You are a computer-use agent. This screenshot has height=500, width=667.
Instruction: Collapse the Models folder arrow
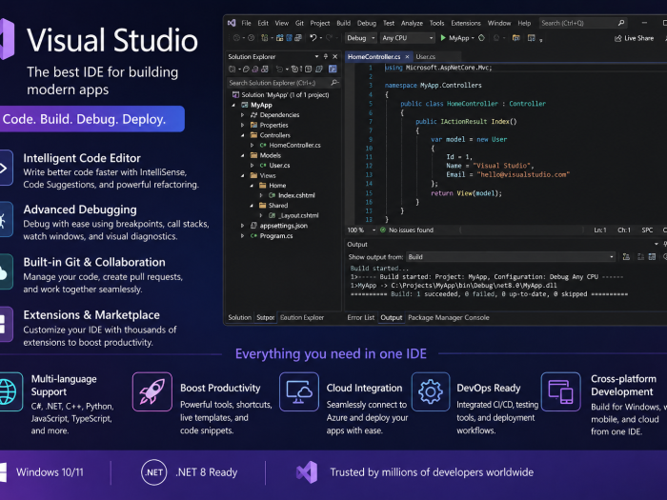242,155
